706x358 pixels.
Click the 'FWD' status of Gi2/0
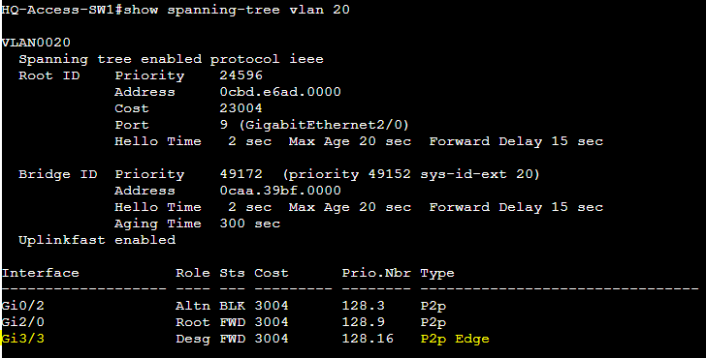[232, 322]
